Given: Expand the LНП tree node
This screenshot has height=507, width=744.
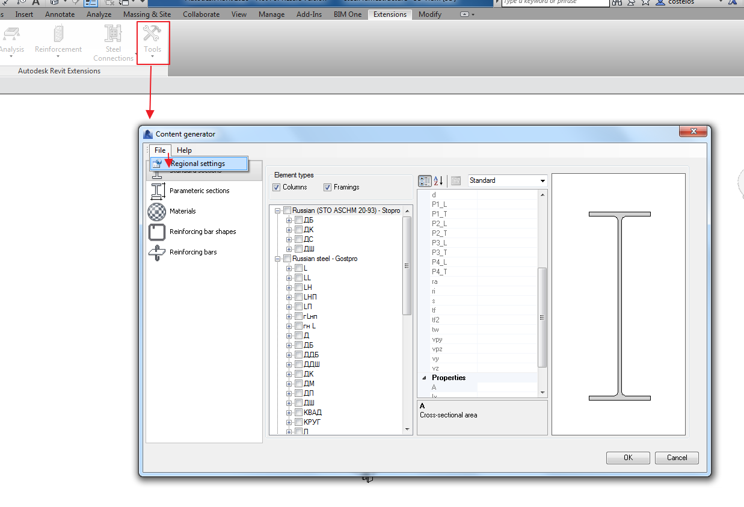Looking at the screenshot, I should pos(289,297).
